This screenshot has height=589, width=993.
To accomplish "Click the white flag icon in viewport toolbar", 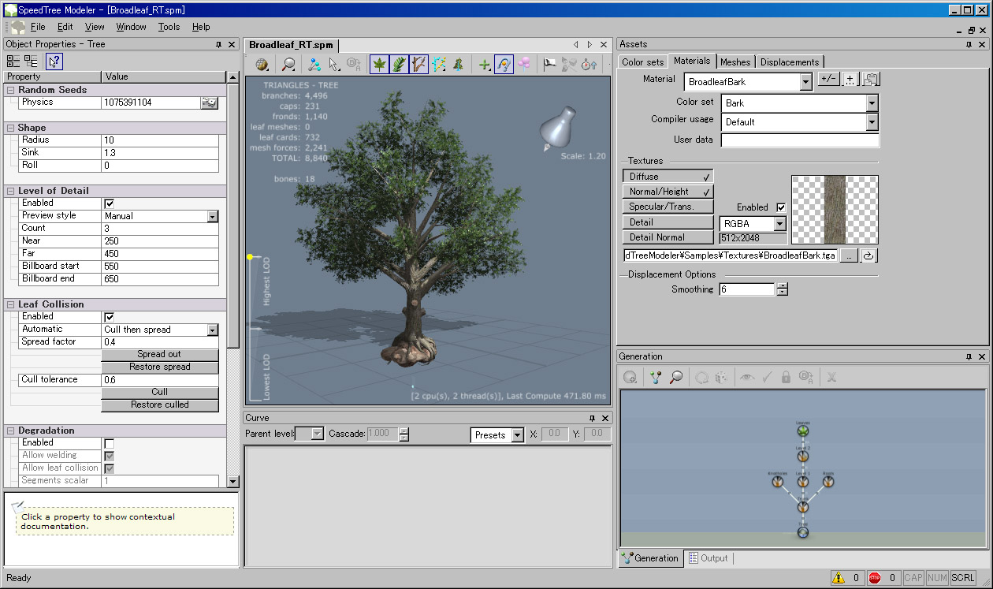I will 549,65.
